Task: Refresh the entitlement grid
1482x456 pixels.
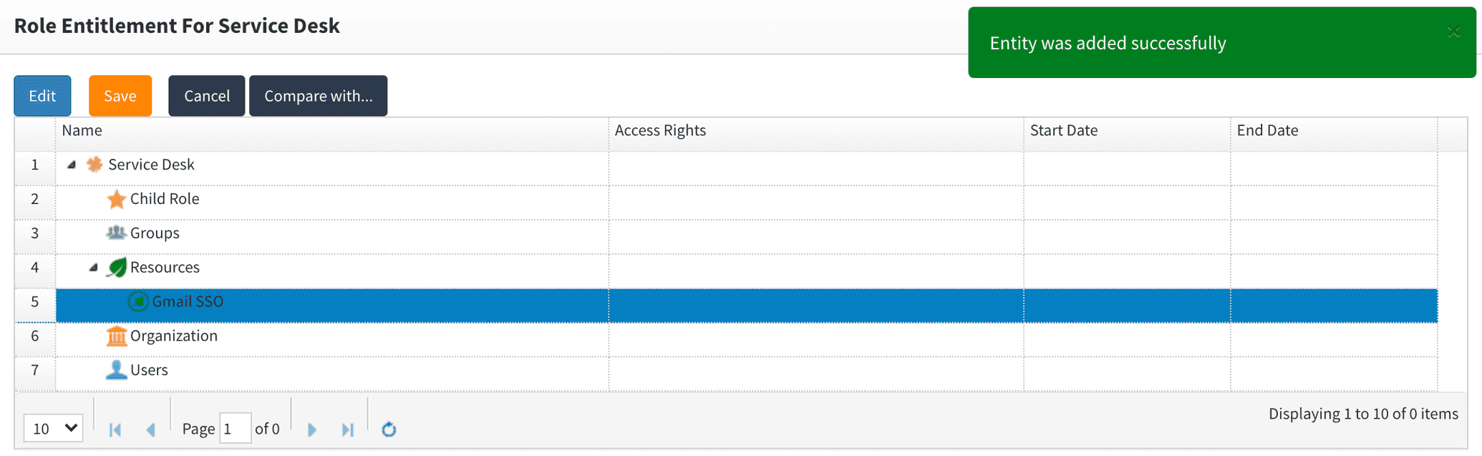Action: pyautogui.click(x=389, y=429)
